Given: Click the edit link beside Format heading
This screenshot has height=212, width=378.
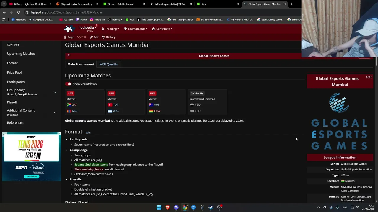Looking at the screenshot, I should point(88,132).
